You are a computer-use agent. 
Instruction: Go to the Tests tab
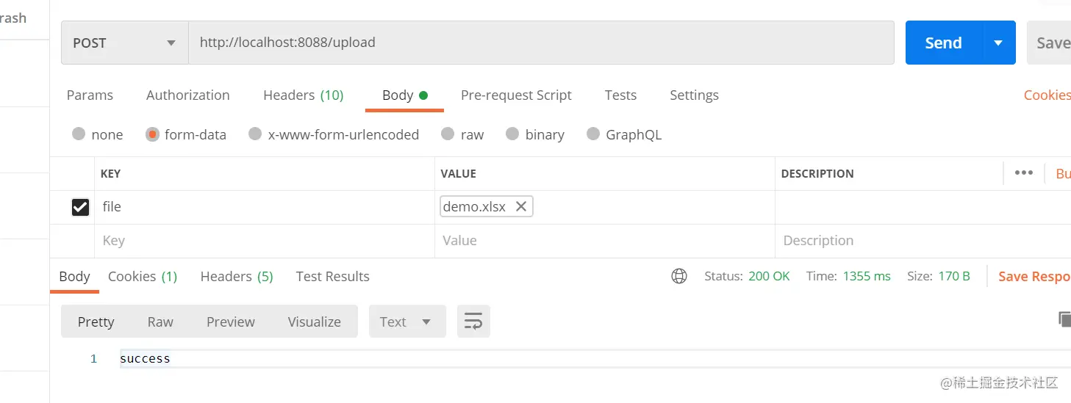[x=620, y=95]
